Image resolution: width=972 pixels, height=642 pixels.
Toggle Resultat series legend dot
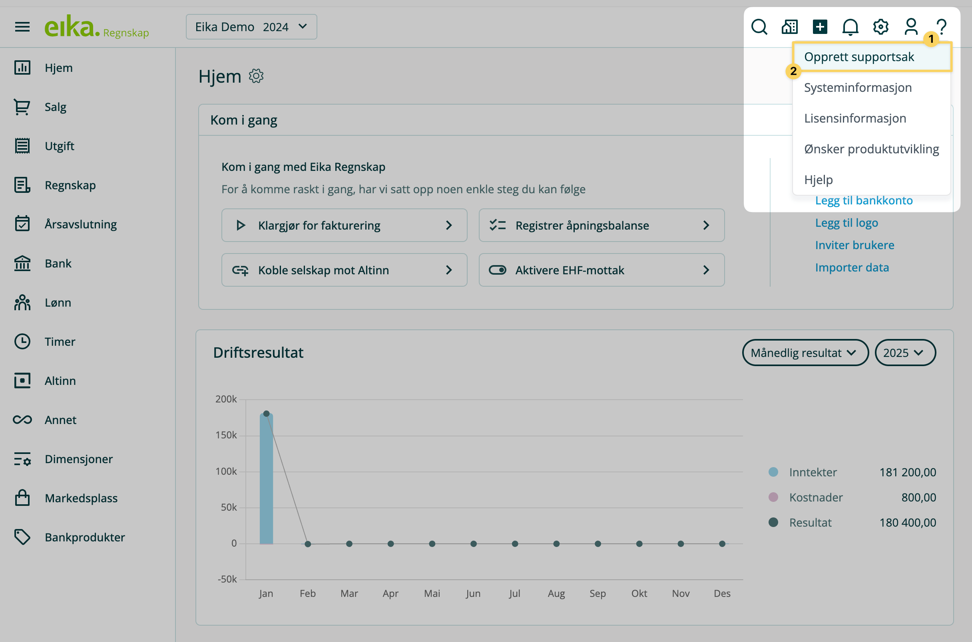coord(773,522)
